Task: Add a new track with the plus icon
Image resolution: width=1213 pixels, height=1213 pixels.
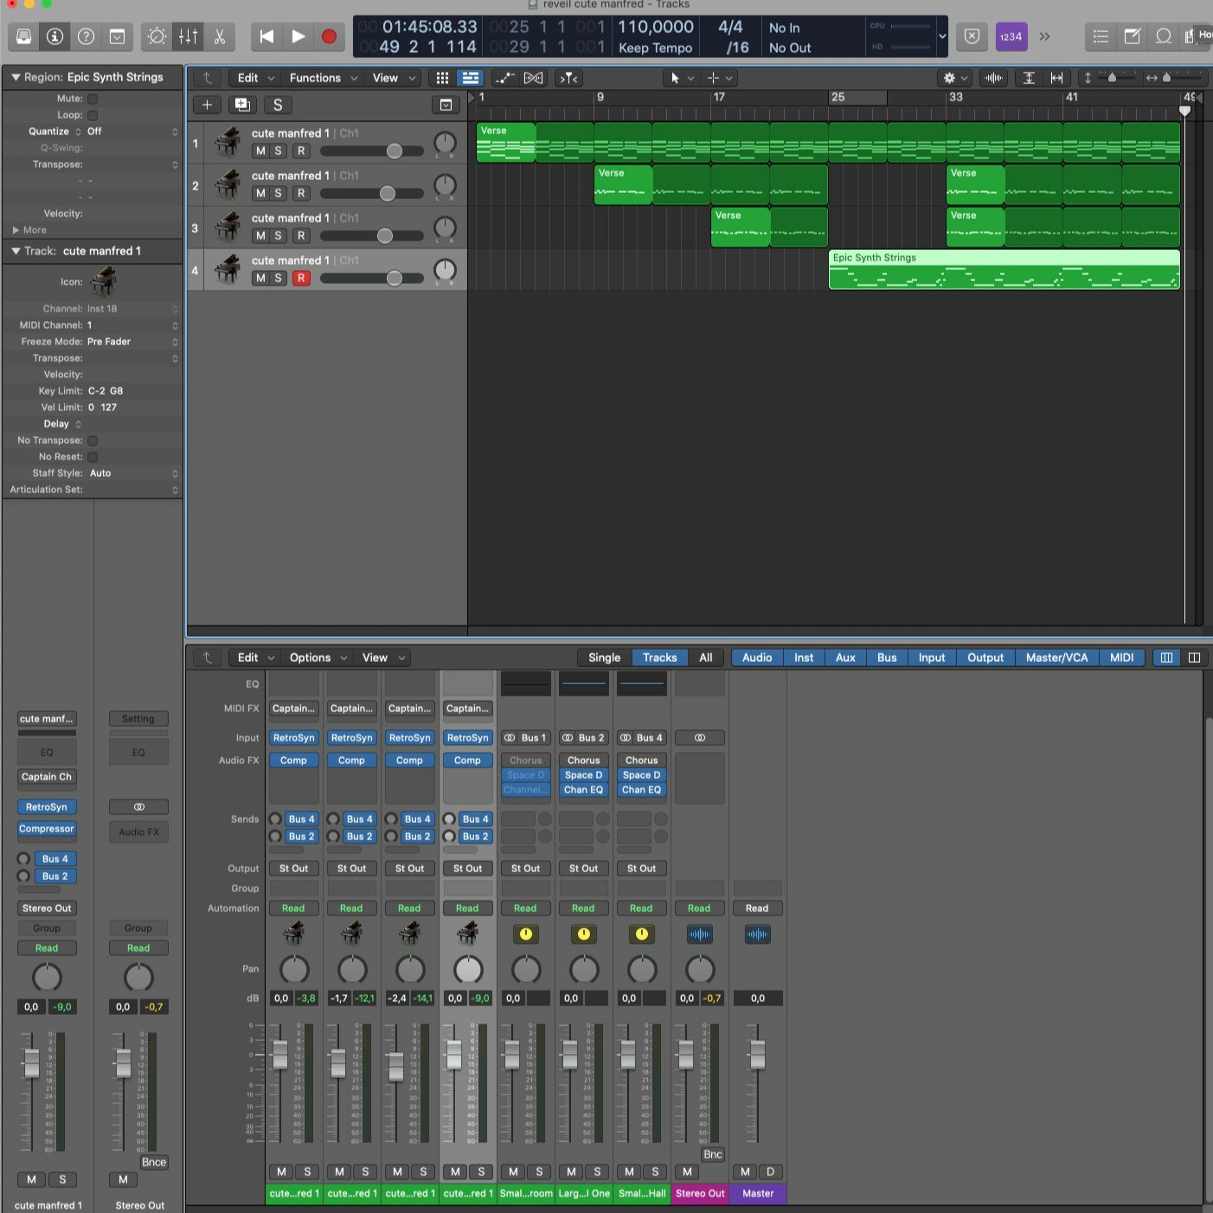Action: pyautogui.click(x=207, y=105)
